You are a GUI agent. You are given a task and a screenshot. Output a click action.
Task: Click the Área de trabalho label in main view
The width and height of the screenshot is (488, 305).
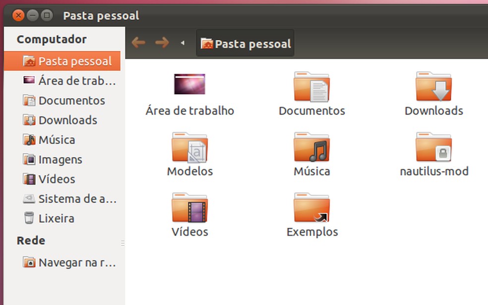pos(189,110)
